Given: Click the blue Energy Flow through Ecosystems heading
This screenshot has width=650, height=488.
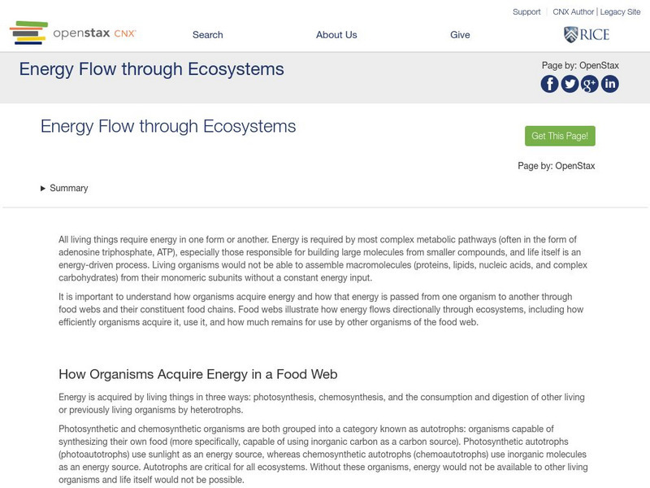Looking at the screenshot, I should pos(168,126).
